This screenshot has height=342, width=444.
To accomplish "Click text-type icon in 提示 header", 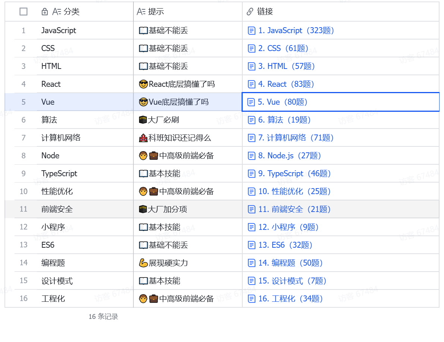I will [x=141, y=12].
